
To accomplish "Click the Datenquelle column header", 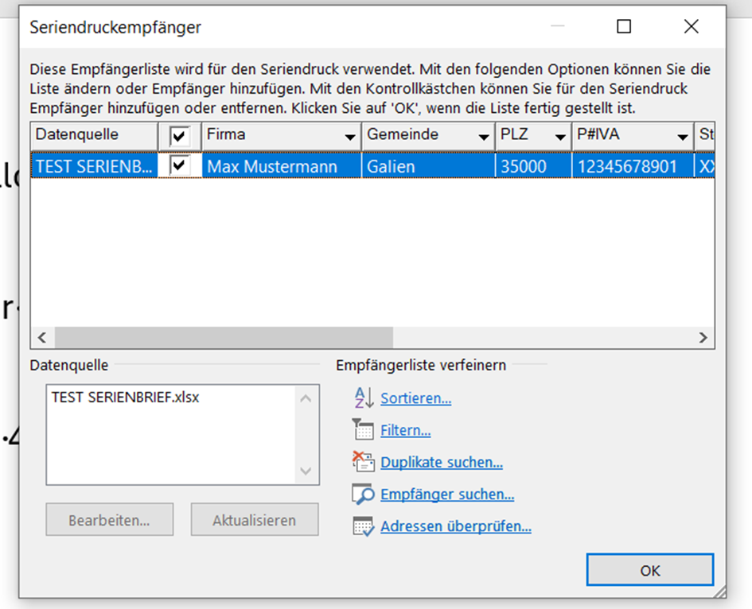I will pyautogui.click(x=94, y=136).
